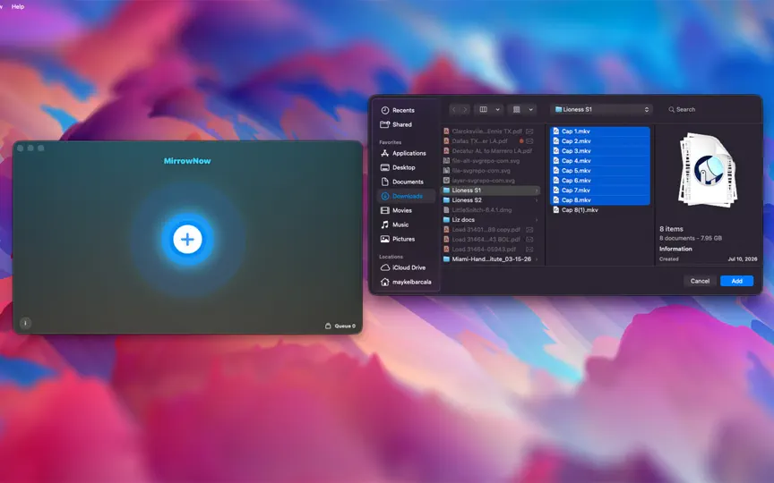
Task: Select Cap 1.mkv file
Action: pyautogui.click(x=600, y=131)
